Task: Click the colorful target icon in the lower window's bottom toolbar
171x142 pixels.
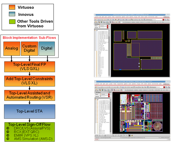Action: 132,135
